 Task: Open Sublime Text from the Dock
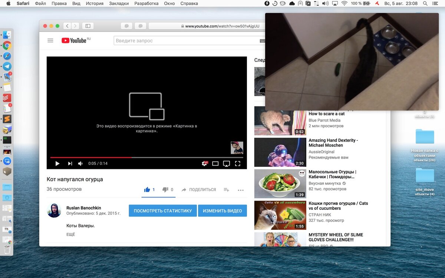pyautogui.click(x=7, y=119)
